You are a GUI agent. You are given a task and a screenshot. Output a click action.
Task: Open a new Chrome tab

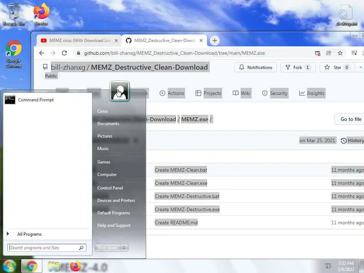214,41
